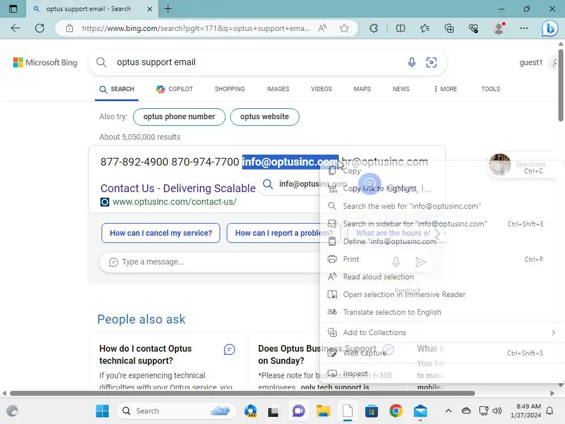Click guest1 account name
This screenshot has height=424, width=565.
tap(531, 62)
